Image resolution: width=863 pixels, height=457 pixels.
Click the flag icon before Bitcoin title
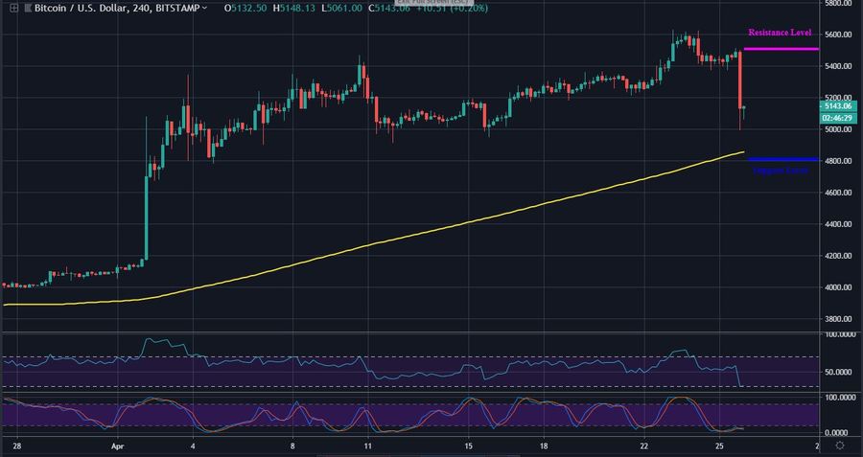pos(28,9)
